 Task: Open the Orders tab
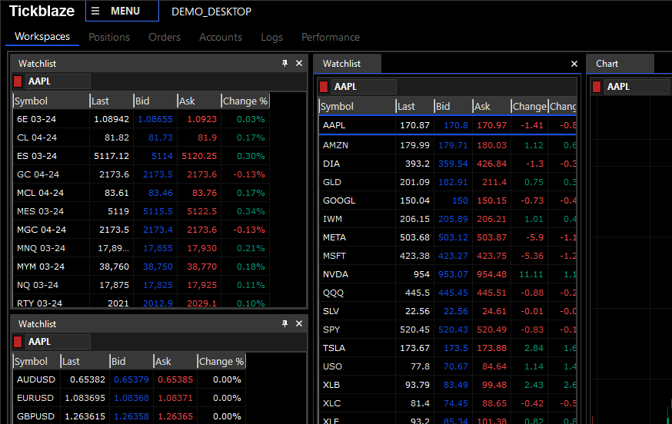165,37
